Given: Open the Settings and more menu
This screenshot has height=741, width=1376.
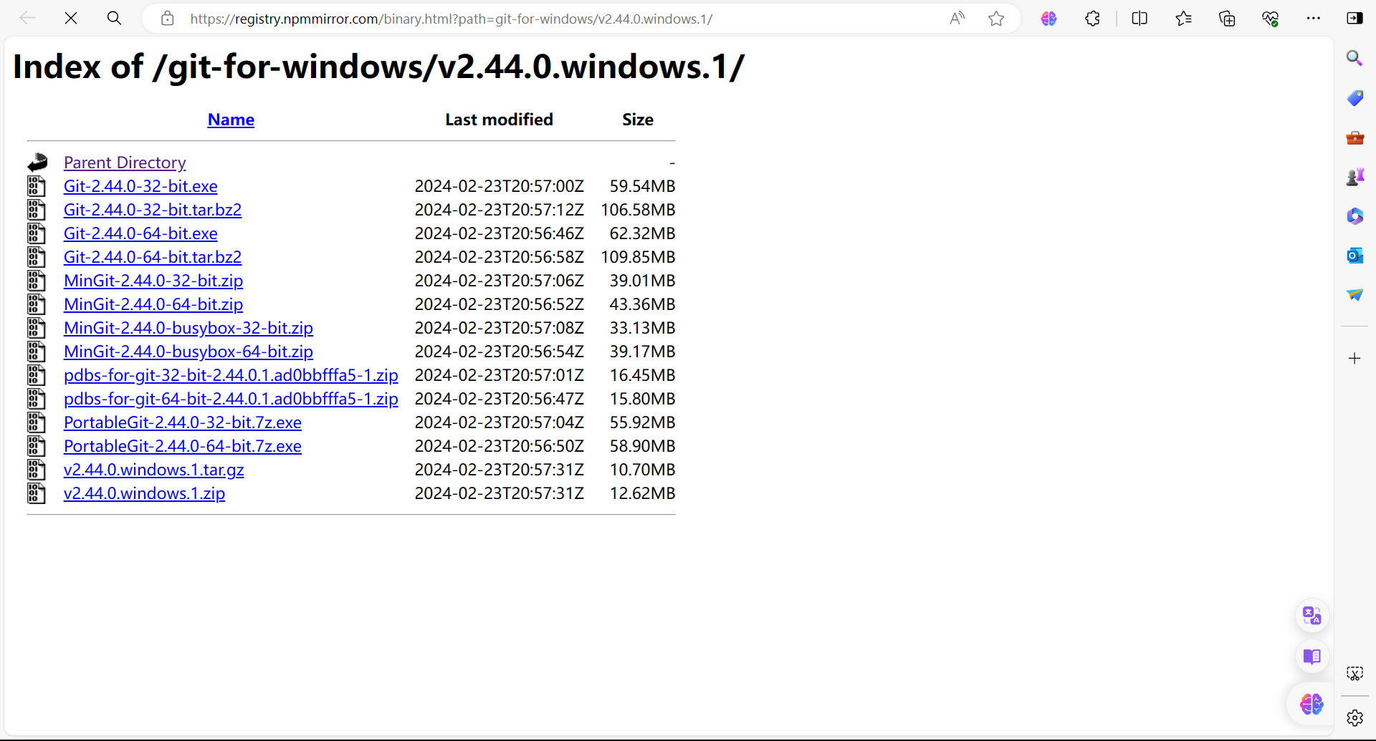Looking at the screenshot, I should 1314,19.
